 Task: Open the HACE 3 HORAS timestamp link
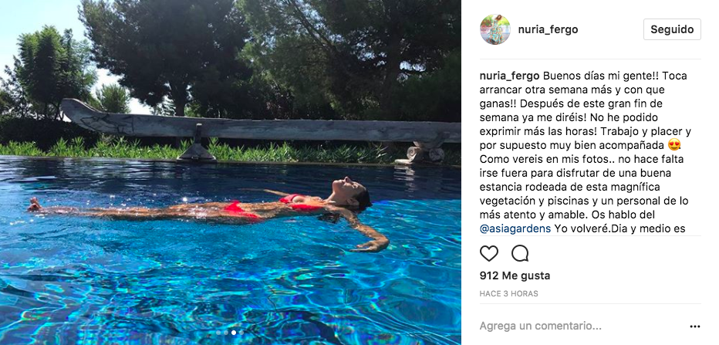pyautogui.click(x=509, y=293)
